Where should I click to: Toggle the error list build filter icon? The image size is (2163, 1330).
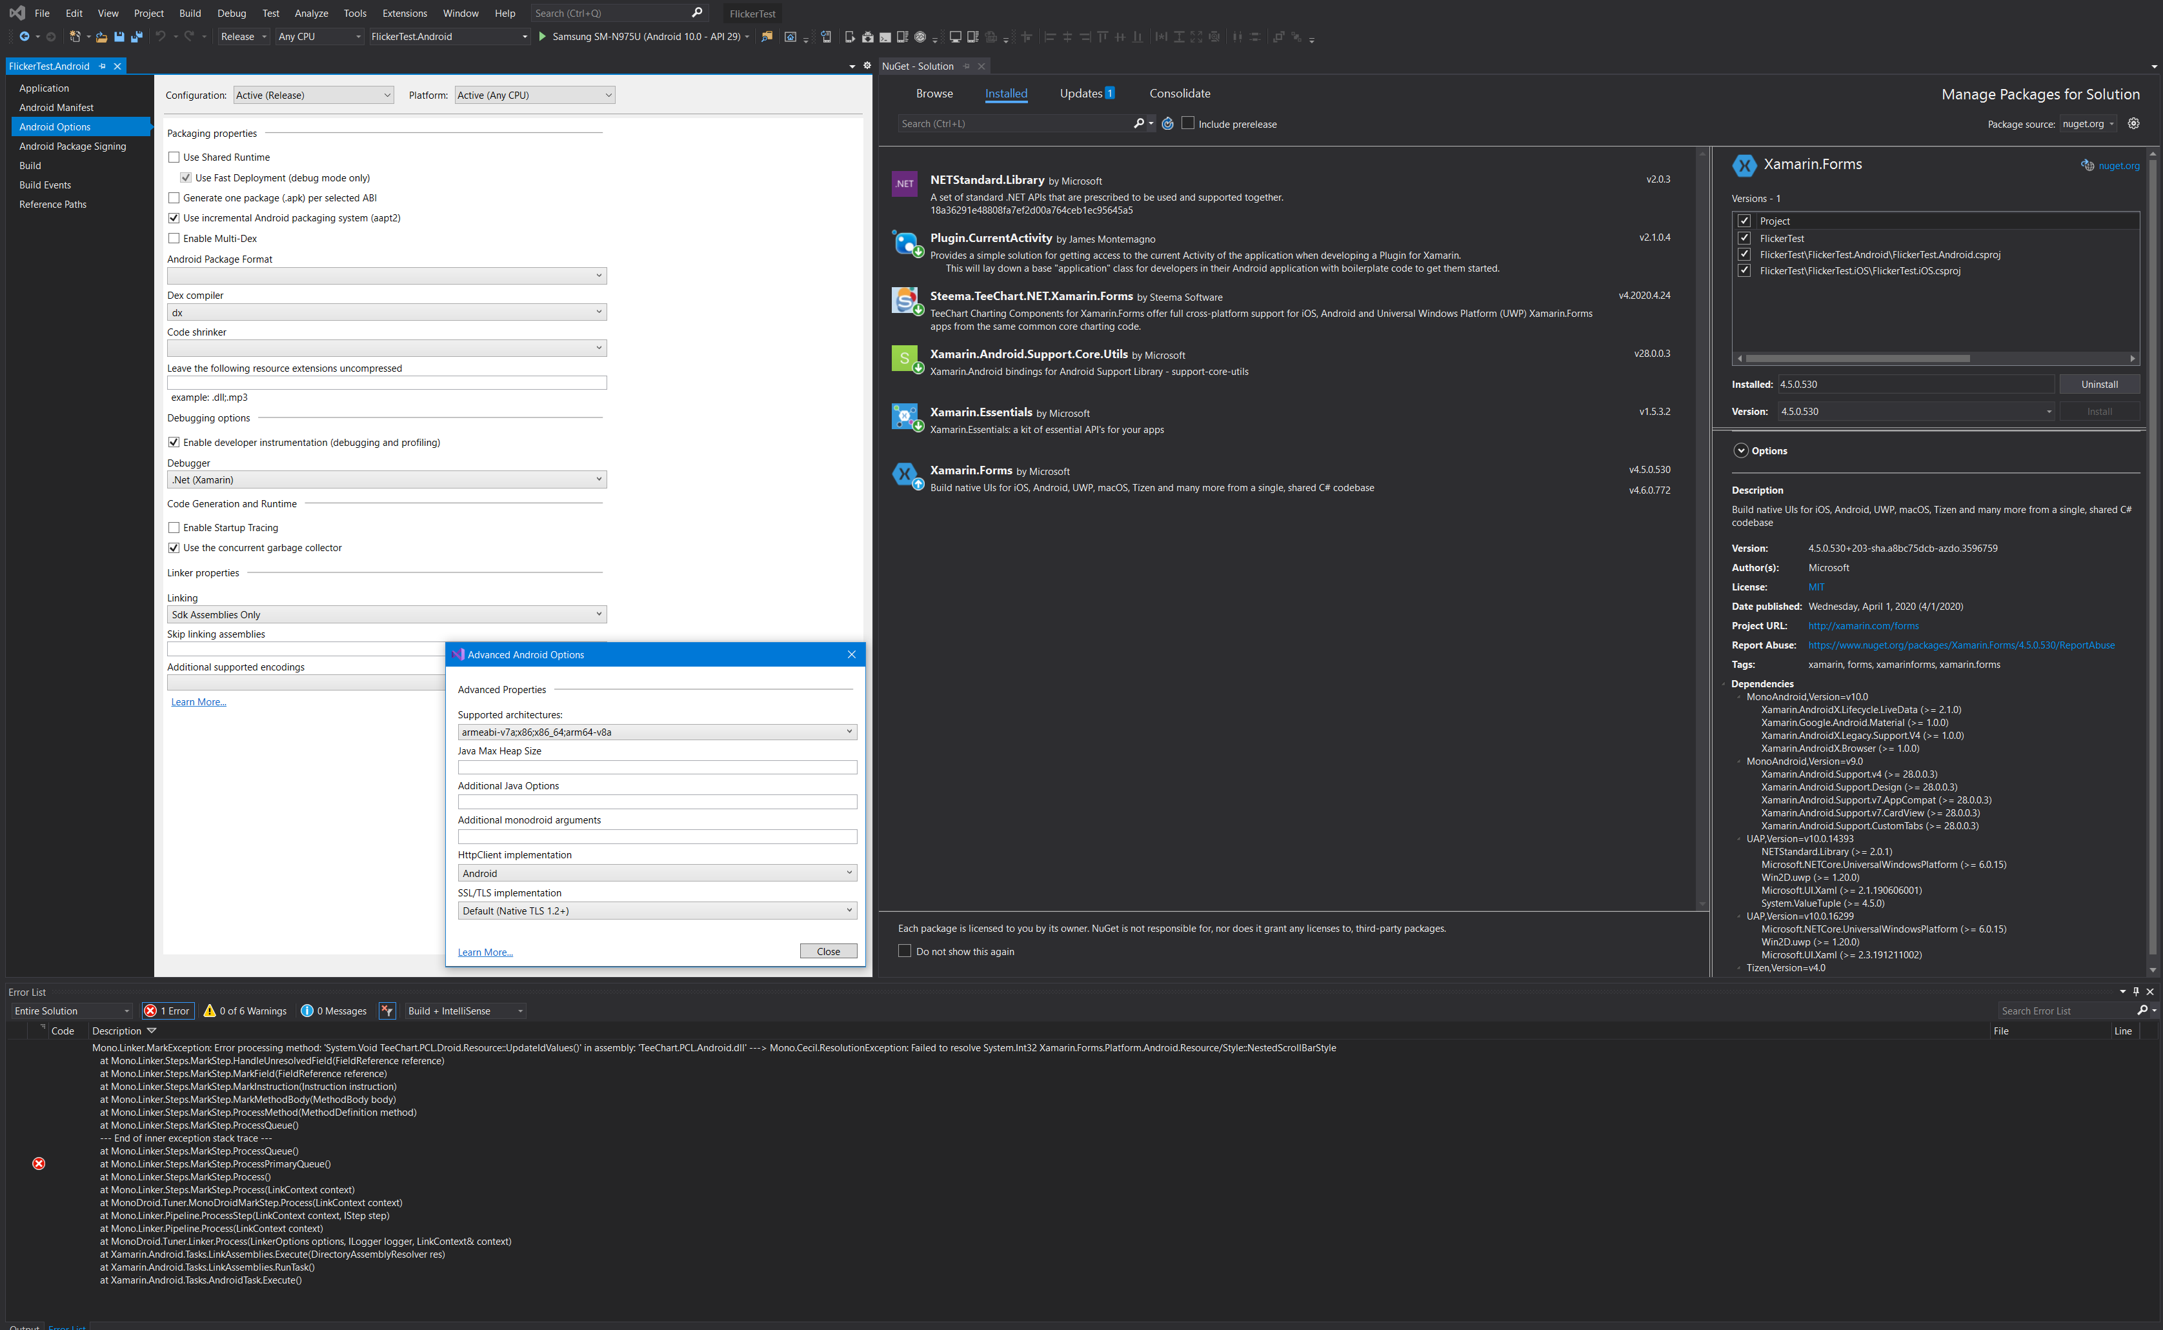387,1011
